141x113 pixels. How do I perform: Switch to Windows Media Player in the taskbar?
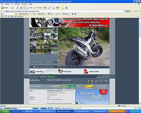(x=82, y=111)
